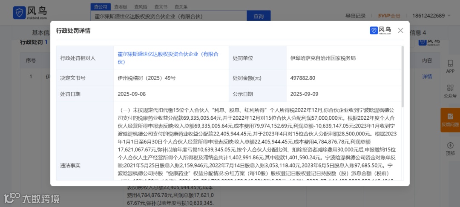The width and height of the screenshot is (460, 207).
Task: Close the 行政处罚详情 dialog
Action: tap(400, 31)
